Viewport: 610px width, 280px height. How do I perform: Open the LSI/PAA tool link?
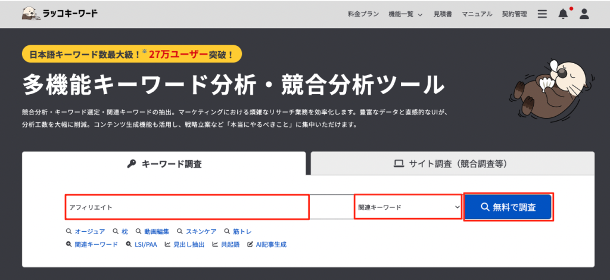tap(142, 244)
